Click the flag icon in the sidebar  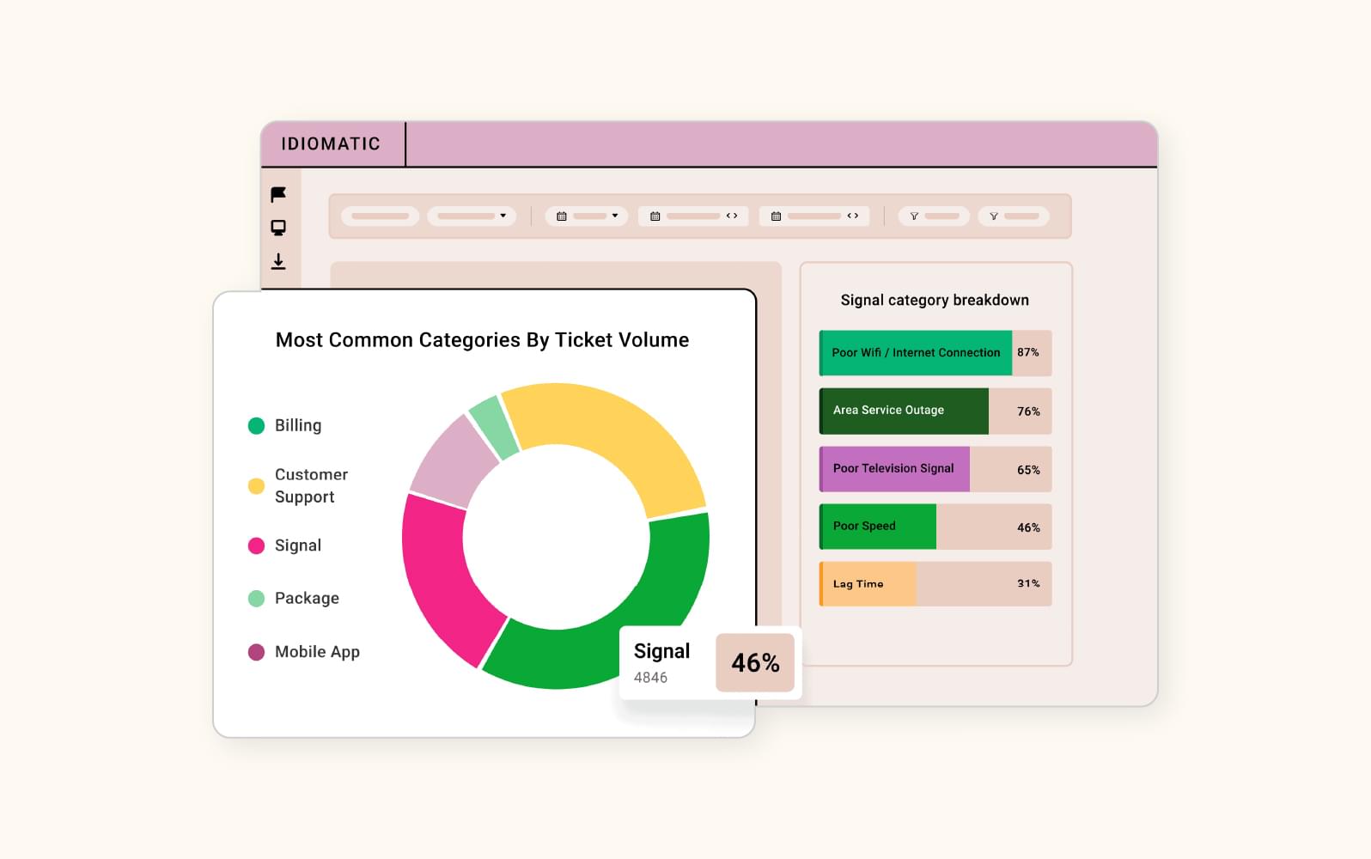(278, 195)
